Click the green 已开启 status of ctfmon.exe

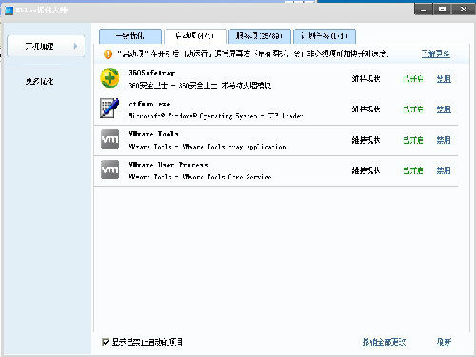pos(413,109)
